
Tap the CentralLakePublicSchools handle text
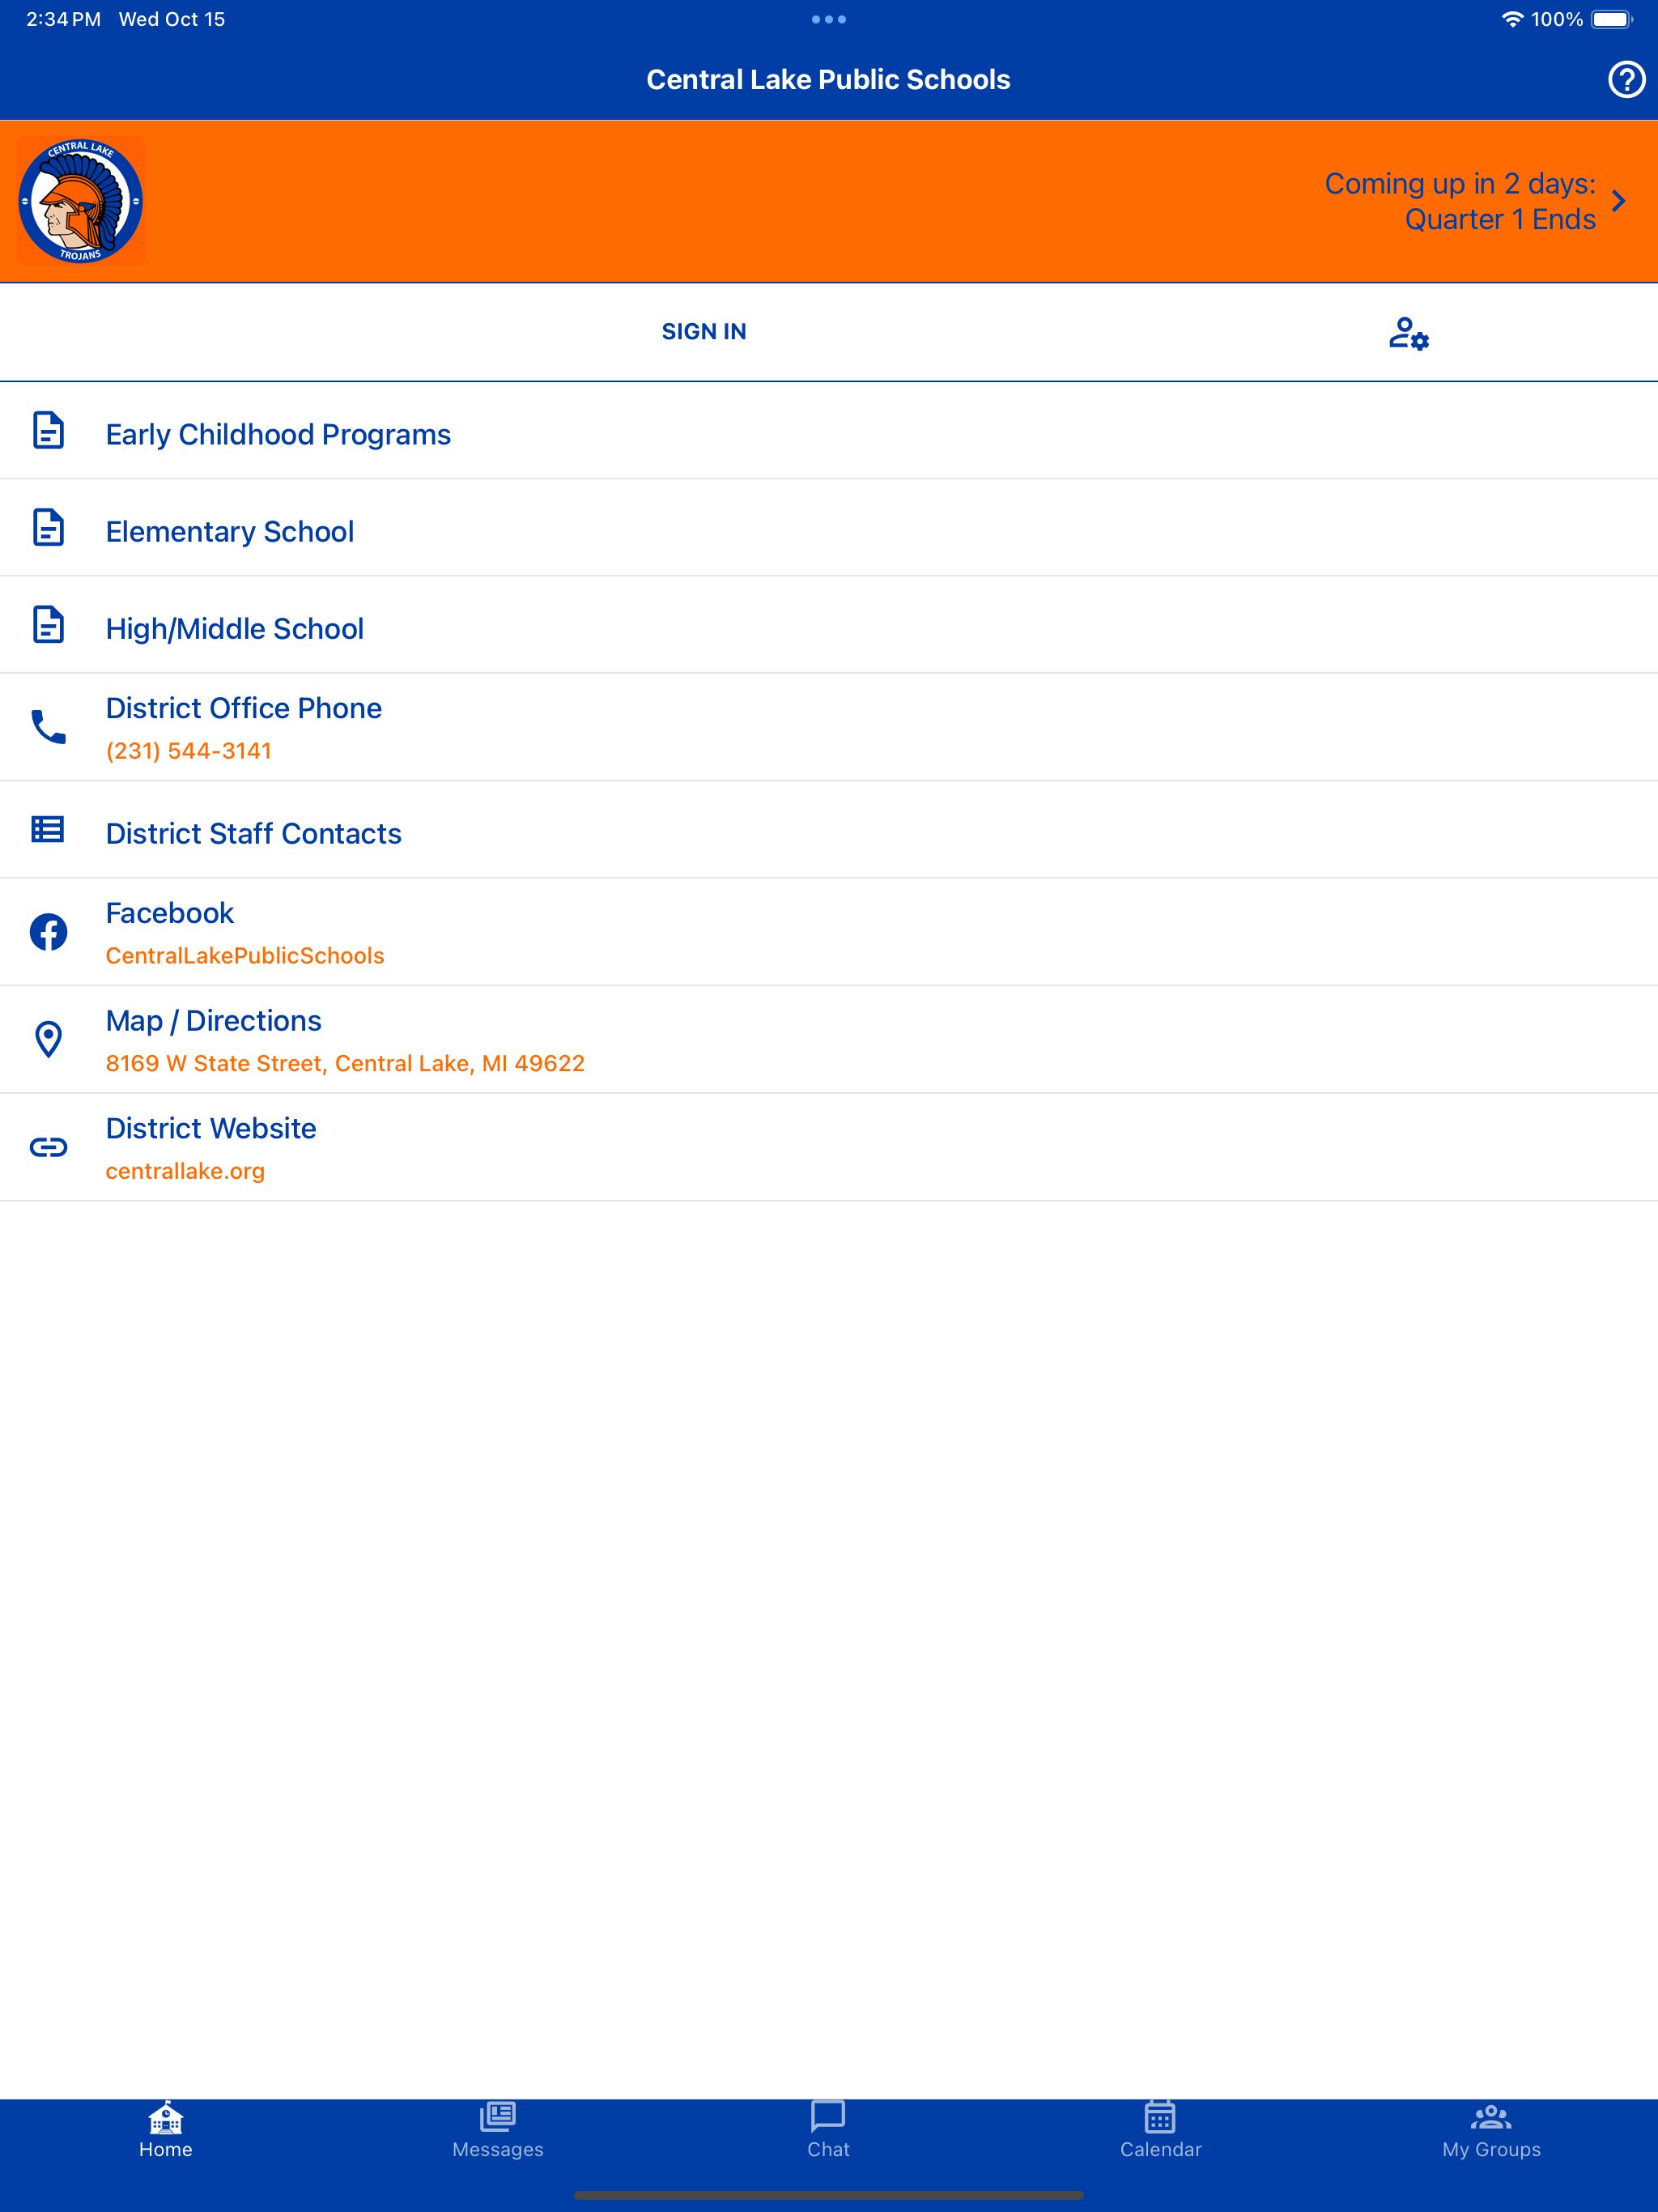pyautogui.click(x=245, y=956)
